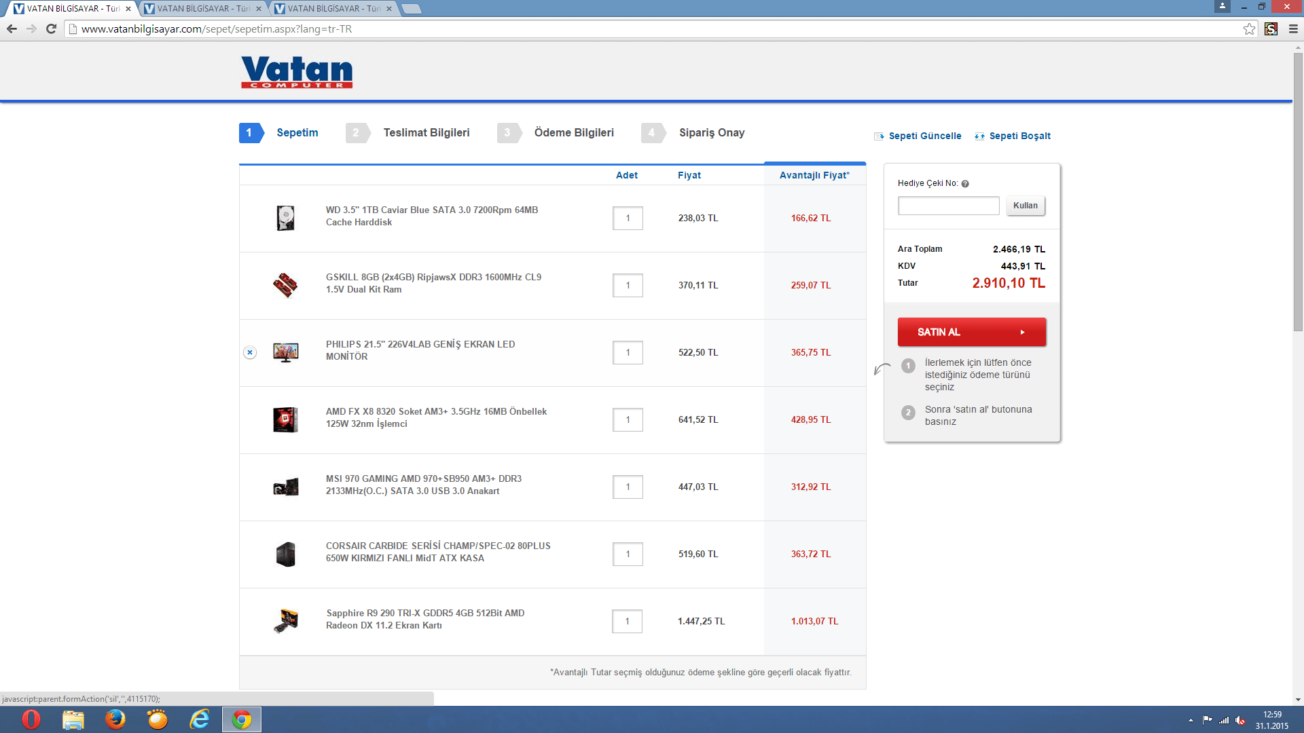Click the SATIN AL button
1304x733 pixels.
coord(971,332)
